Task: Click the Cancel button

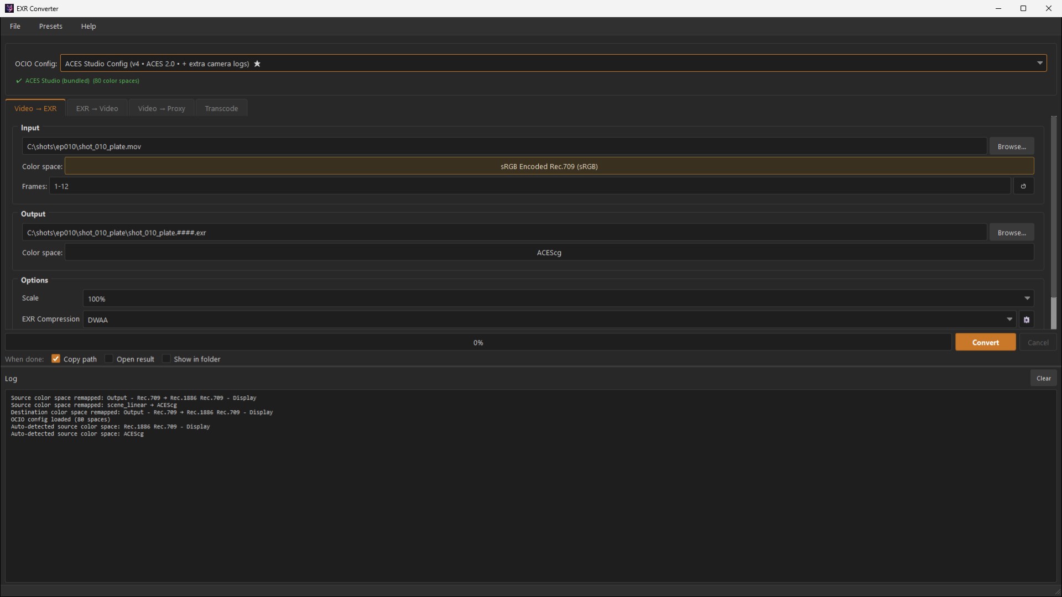Action: (x=1038, y=342)
